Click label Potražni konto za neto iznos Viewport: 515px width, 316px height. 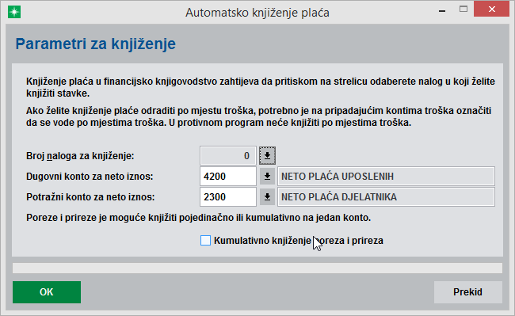point(90,197)
